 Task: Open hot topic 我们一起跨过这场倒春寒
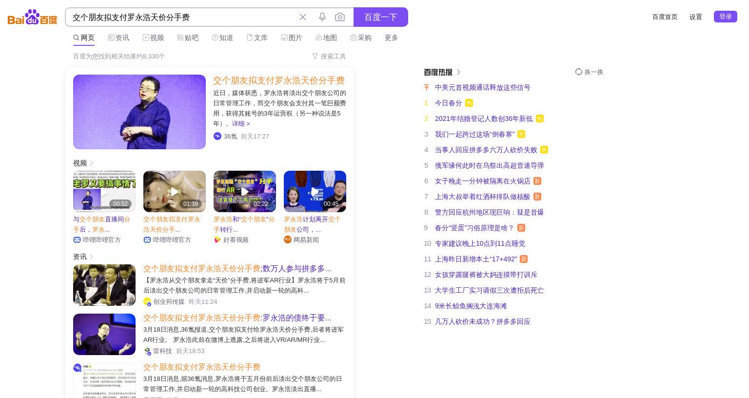tap(475, 134)
